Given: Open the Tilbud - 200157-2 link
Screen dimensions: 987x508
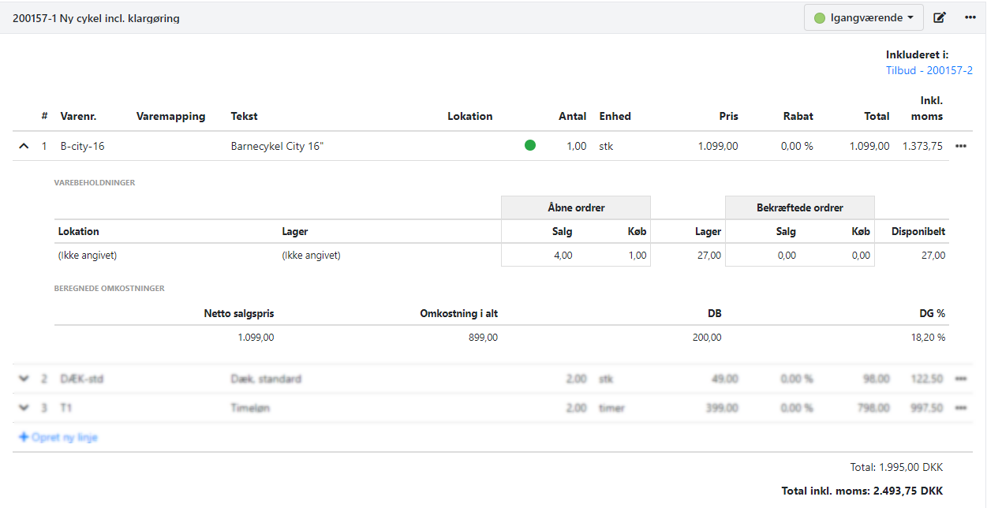Looking at the screenshot, I should 929,70.
